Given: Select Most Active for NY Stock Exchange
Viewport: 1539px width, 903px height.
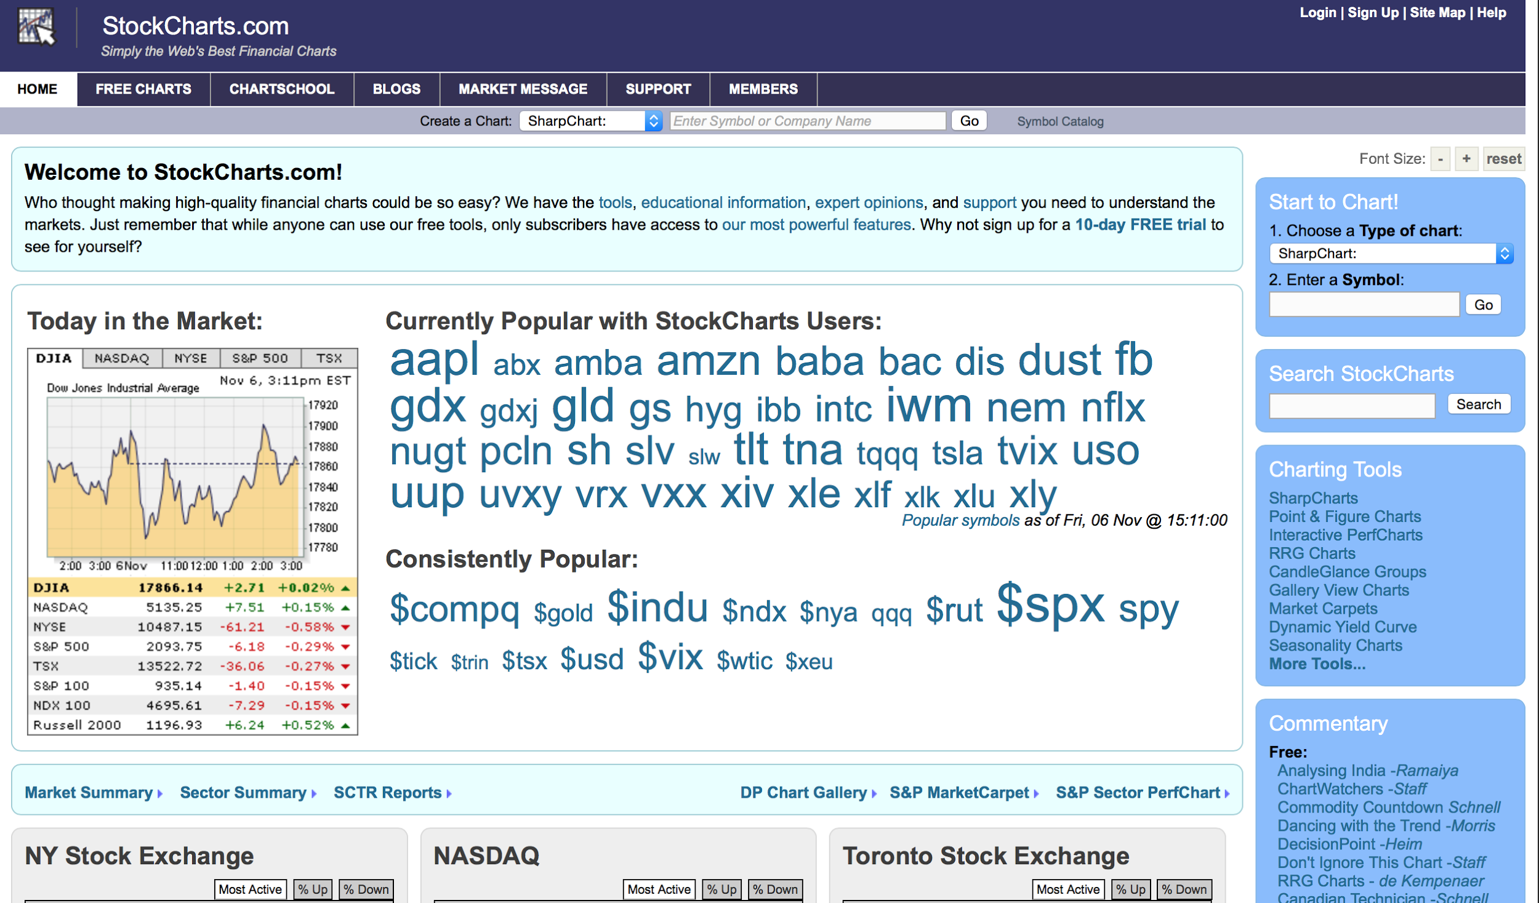Looking at the screenshot, I should (x=250, y=889).
